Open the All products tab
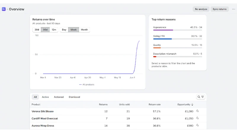 tap(35, 97)
